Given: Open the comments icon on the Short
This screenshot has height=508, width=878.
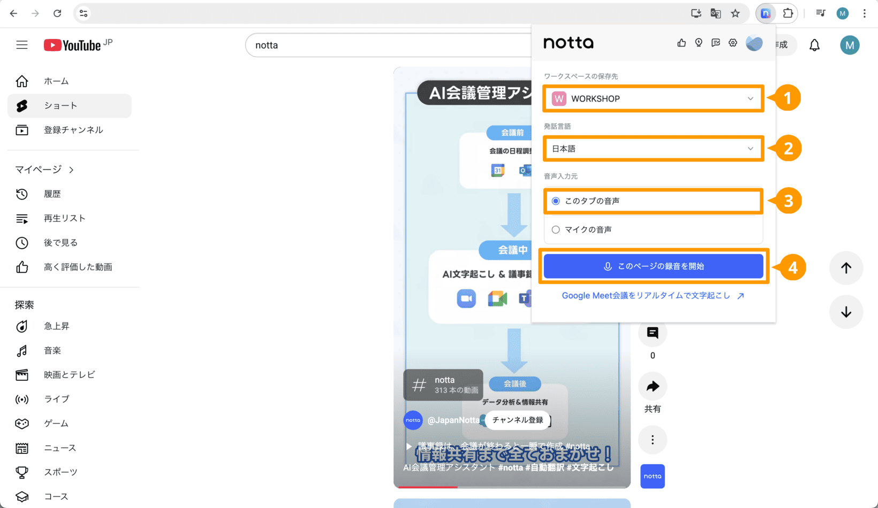Looking at the screenshot, I should click(x=653, y=333).
